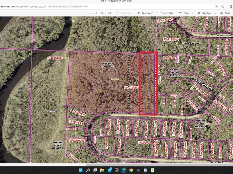Click the PAYNE'S SUBDIVISION label
233x174 pixels.
pyautogui.click(x=108, y=65)
